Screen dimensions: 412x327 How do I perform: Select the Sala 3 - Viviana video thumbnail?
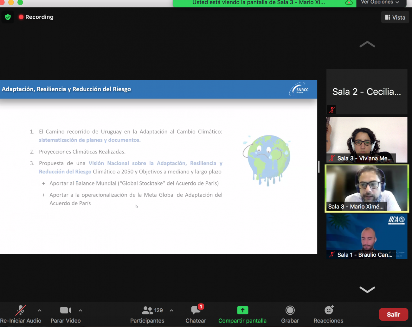(x=367, y=140)
